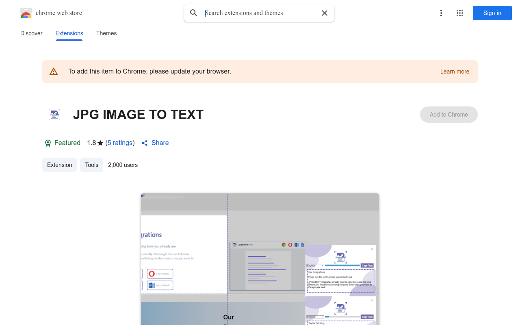Screen dimensions: 520x325
Task: Open the 5 ratings link
Action: (x=120, y=143)
